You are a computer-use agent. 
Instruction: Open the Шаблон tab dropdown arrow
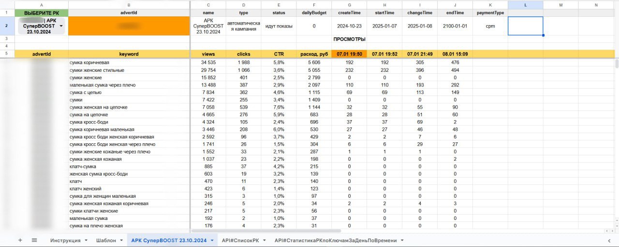[x=121, y=240]
